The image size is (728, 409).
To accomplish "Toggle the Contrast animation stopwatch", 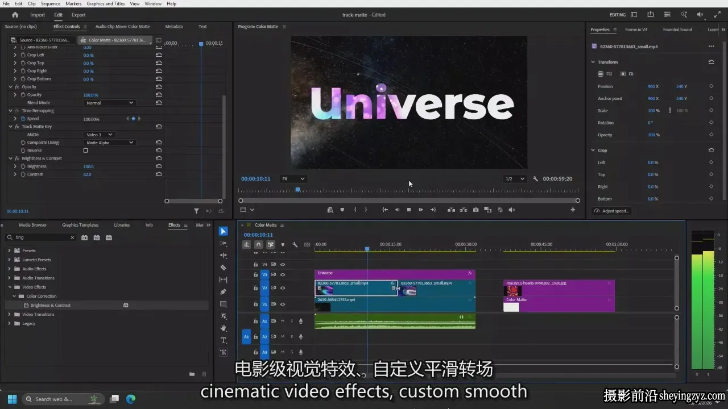I will coord(23,174).
